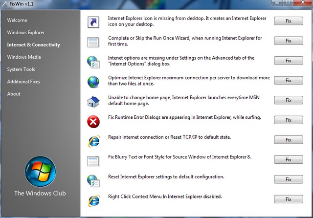Click Fix for Blurry Text in IE8
This screenshot has width=313, height=218.
289,159
